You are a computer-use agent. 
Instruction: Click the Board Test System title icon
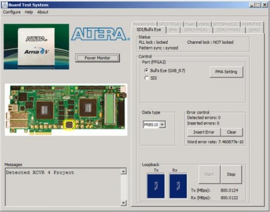coord(5,5)
